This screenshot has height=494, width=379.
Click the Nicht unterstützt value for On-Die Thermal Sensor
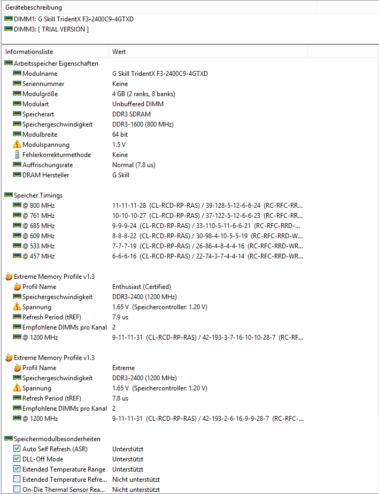(x=136, y=489)
